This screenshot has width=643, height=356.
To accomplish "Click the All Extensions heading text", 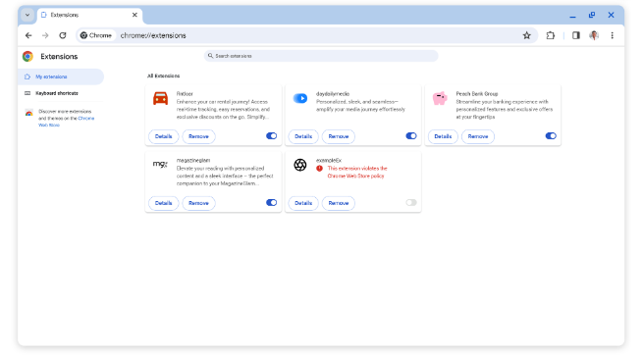I will pos(163,76).
